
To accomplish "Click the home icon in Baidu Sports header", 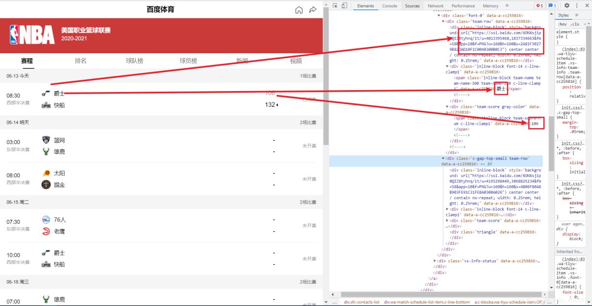I will (x=298, y=10).
